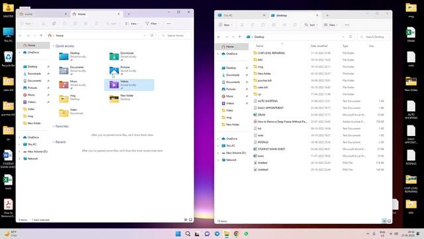Open More options (…) in Home window toolbar
Viewport: 424px width, 239px height.
click(x=169, y=24)
